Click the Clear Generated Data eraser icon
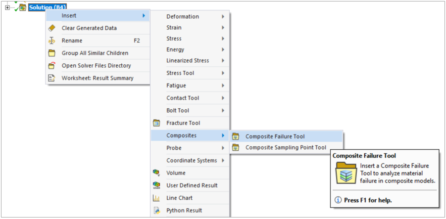 point(51,28)
